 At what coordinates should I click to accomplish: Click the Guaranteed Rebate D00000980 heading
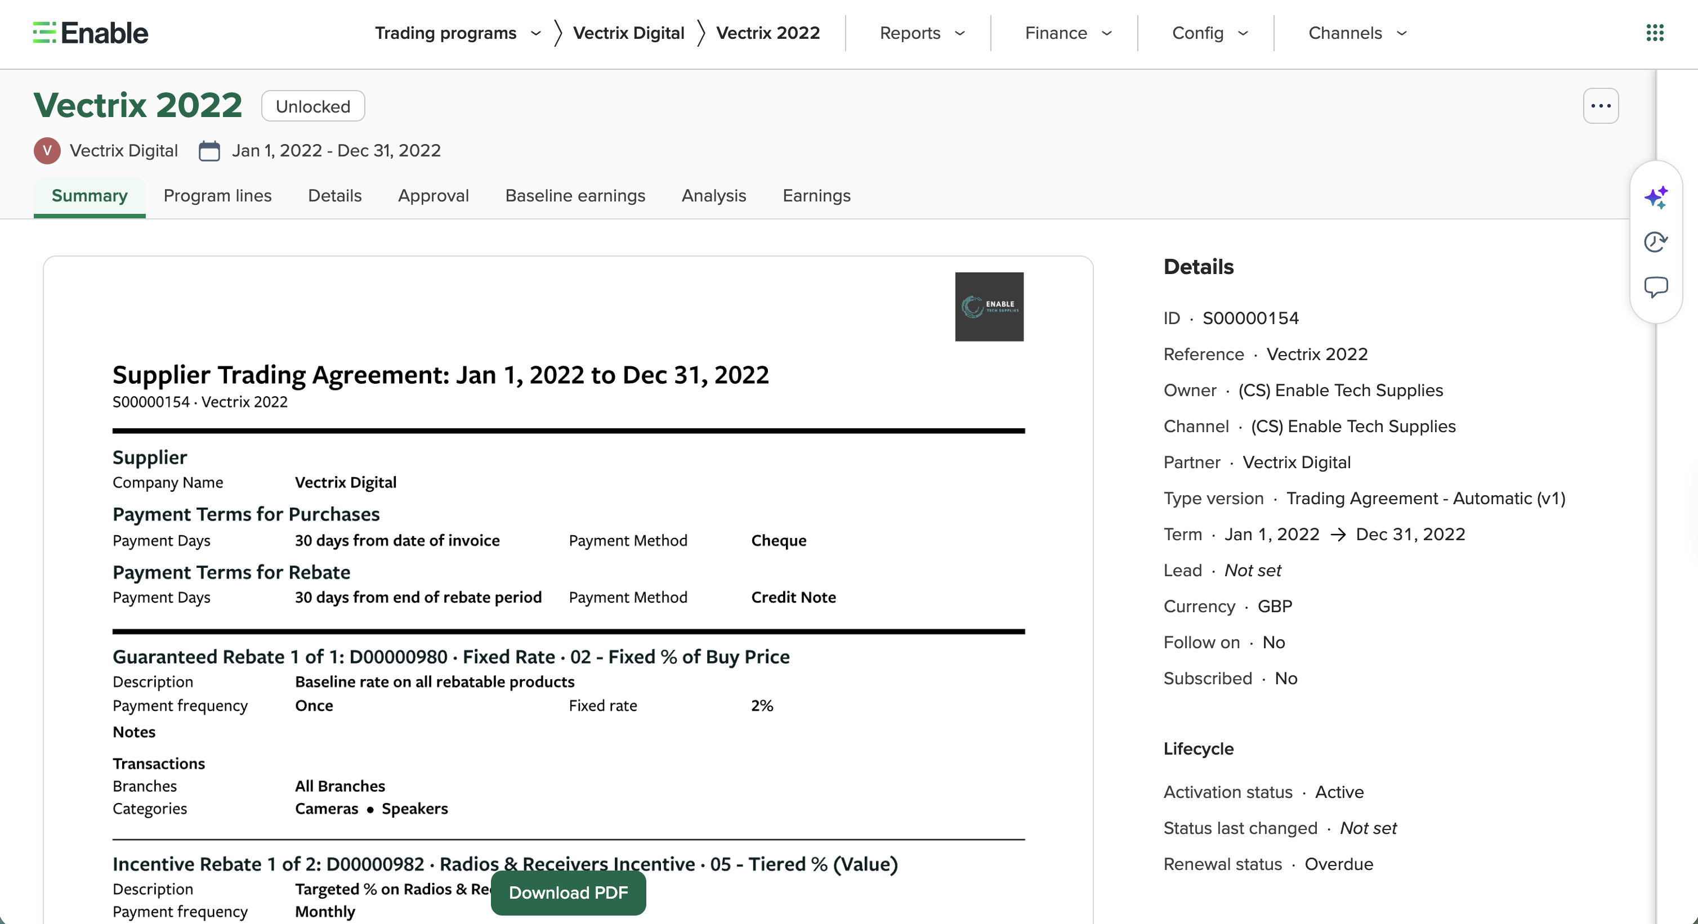pos(451,657)
